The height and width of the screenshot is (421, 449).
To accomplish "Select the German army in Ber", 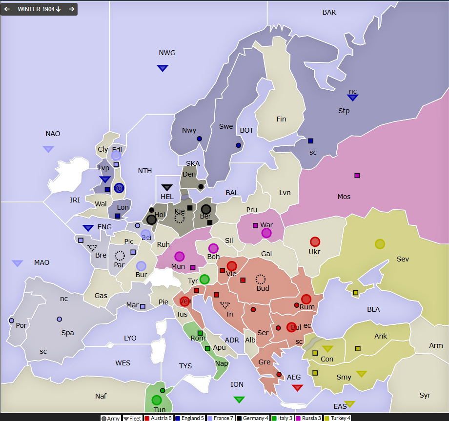I will [x=206, y=209].
